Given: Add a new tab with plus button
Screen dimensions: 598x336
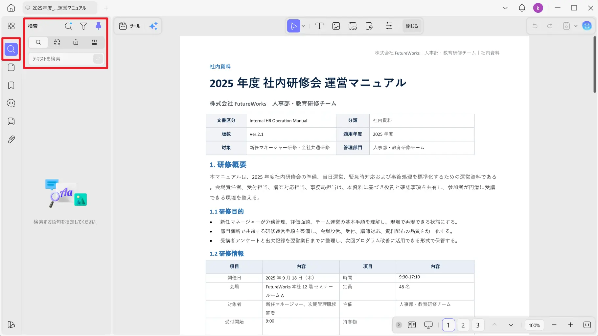Looking at the screenshot, I should pos(106,8).
